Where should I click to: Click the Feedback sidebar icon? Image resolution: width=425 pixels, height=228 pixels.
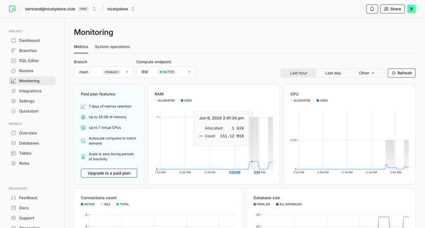(14, 198)
